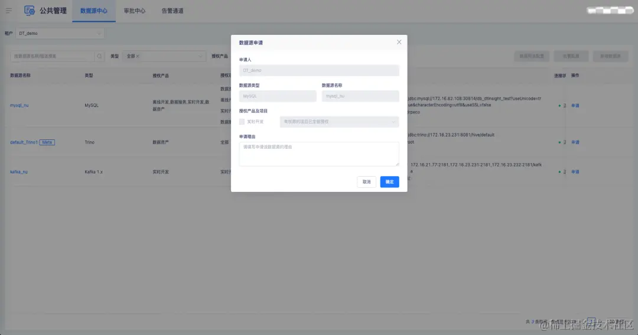The image size is (638, 335).
Task: Click the user avatar area top right
Action: pyautogui.click(x=610, y=11)
